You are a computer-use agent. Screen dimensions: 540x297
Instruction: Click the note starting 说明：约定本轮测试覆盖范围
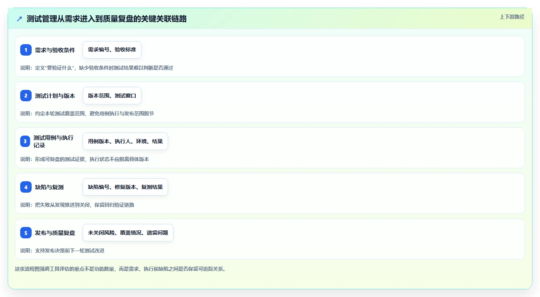pyautogui.click(x=87, y=113)
